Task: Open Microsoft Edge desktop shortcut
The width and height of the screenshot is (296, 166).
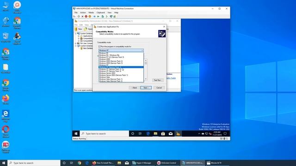Action: pos(6,116)
